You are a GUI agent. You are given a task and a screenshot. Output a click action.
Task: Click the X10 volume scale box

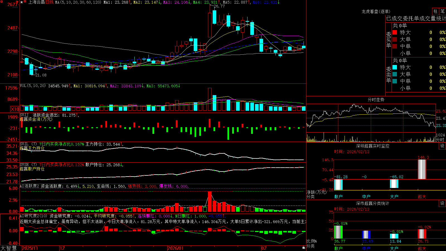(x=15, y=109)
